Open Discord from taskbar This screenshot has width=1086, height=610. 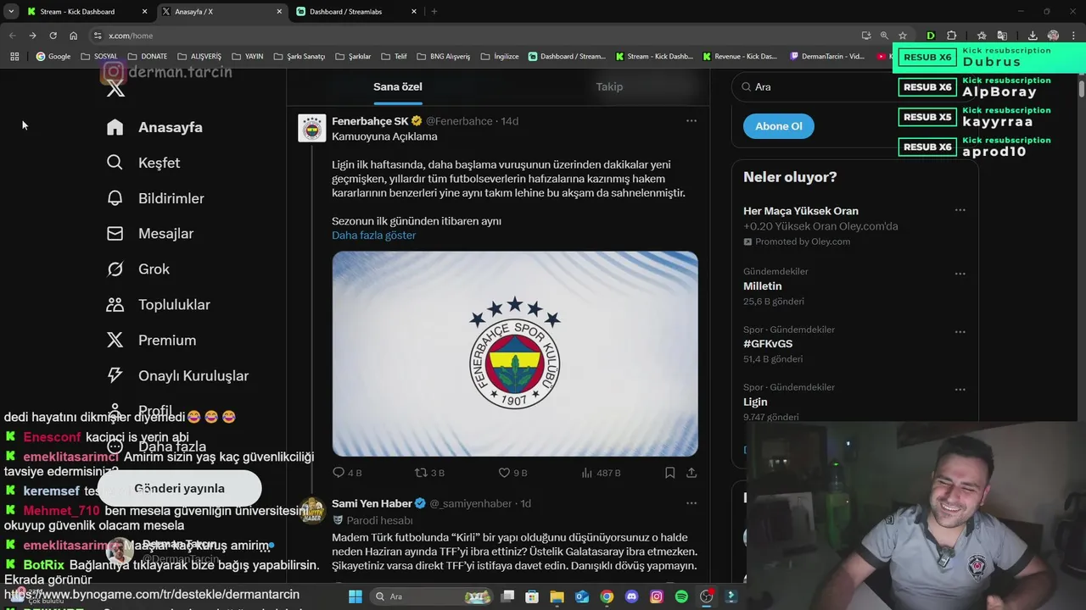[631, 596]
